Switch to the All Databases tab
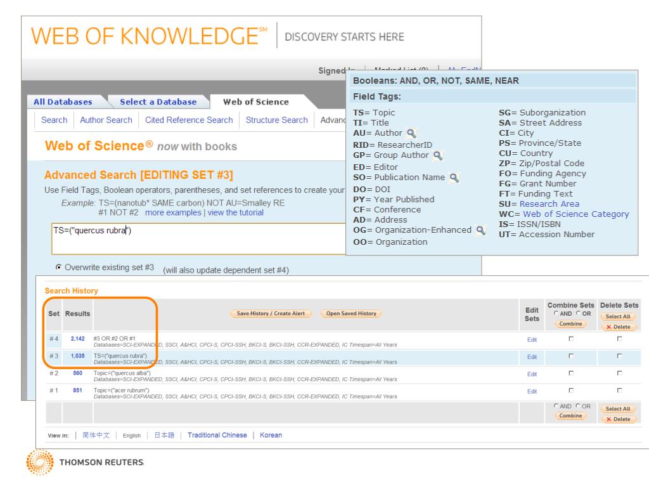649x487 pixels. 62,102
